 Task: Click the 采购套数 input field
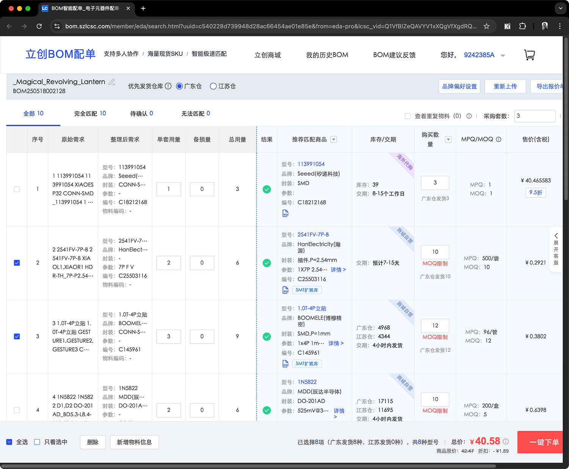point(535,116)
